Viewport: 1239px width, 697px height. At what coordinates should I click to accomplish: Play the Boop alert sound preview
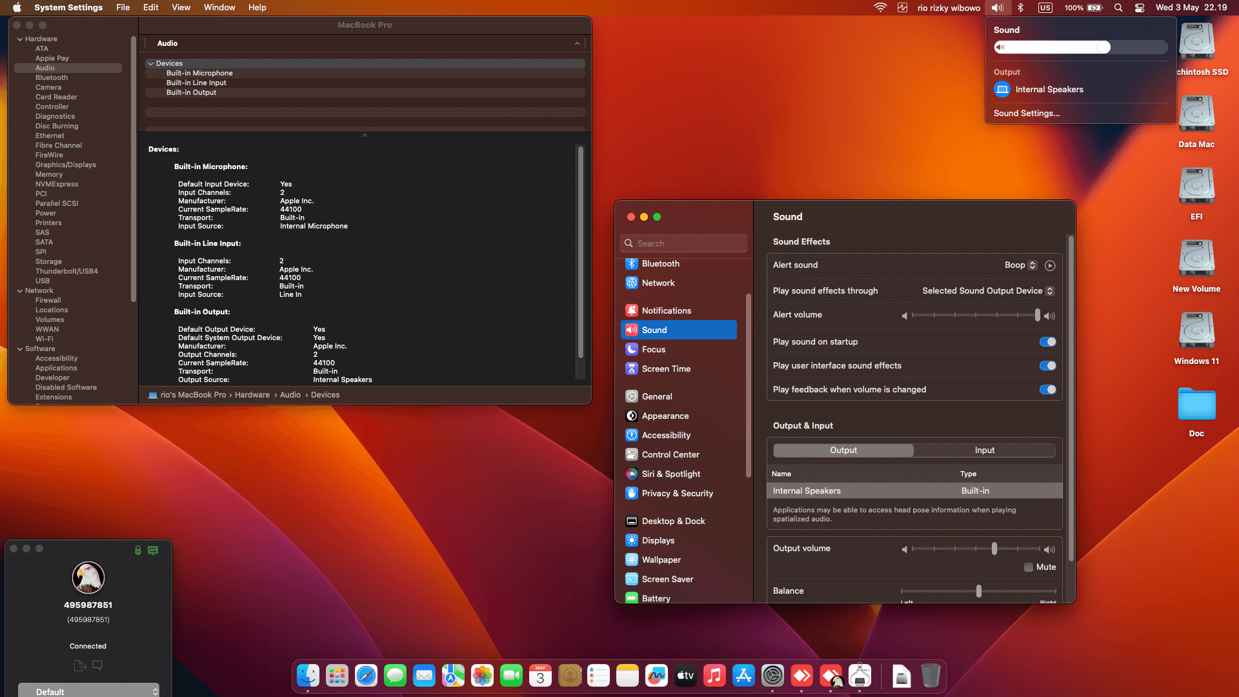(x=1050, y=265)
